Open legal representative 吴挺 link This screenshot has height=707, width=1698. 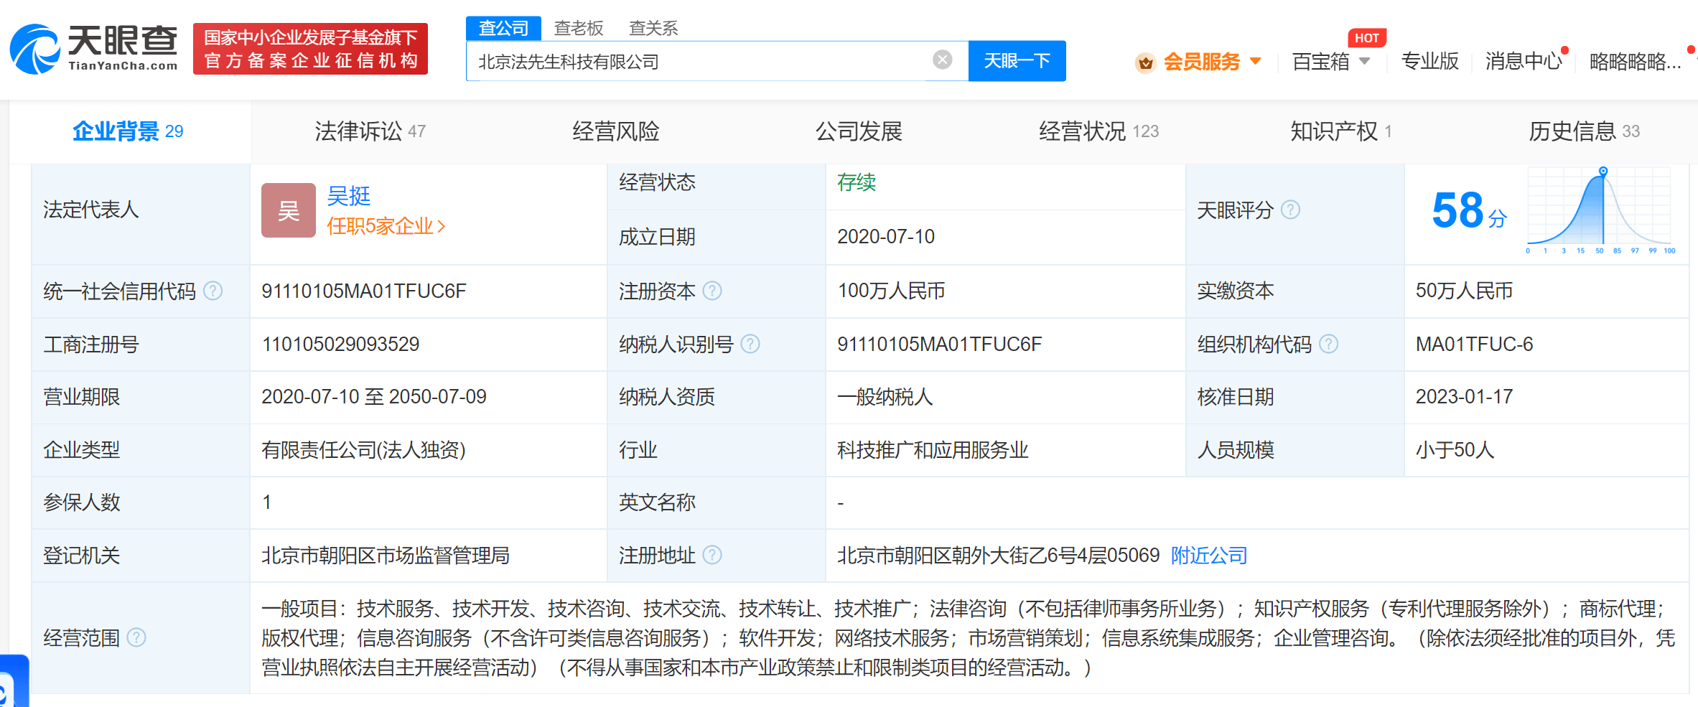coord(349,196)
